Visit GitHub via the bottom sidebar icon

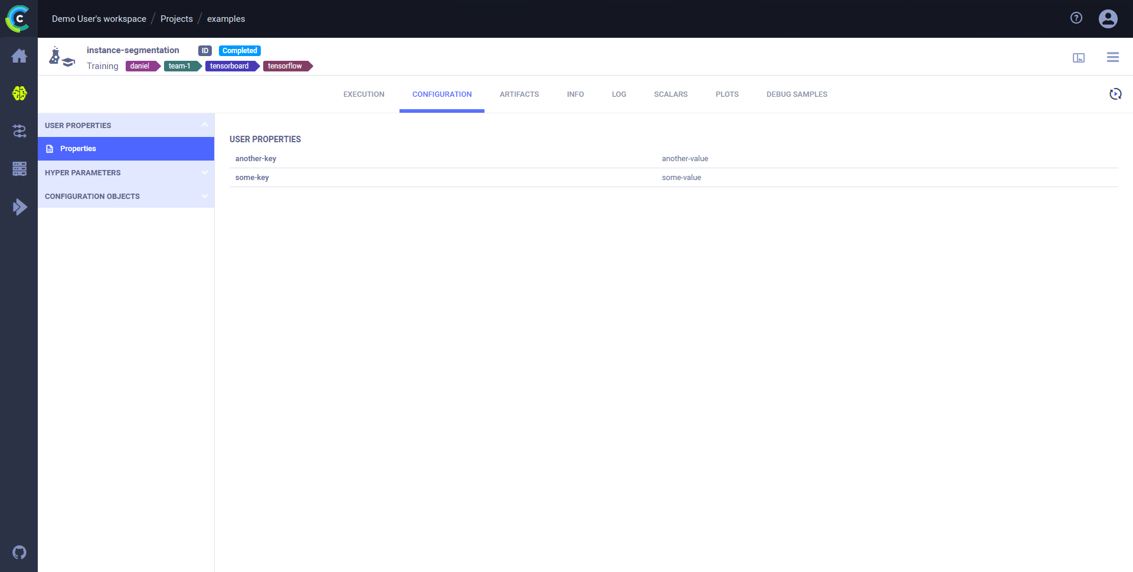[19, 552]
